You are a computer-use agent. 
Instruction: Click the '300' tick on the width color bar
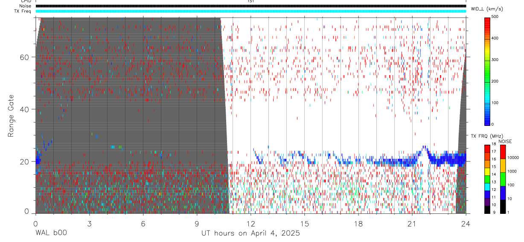495,60
